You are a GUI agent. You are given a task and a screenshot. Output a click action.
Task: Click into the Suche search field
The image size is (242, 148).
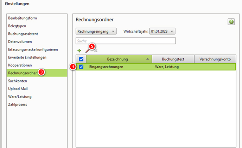coord(126,41)
